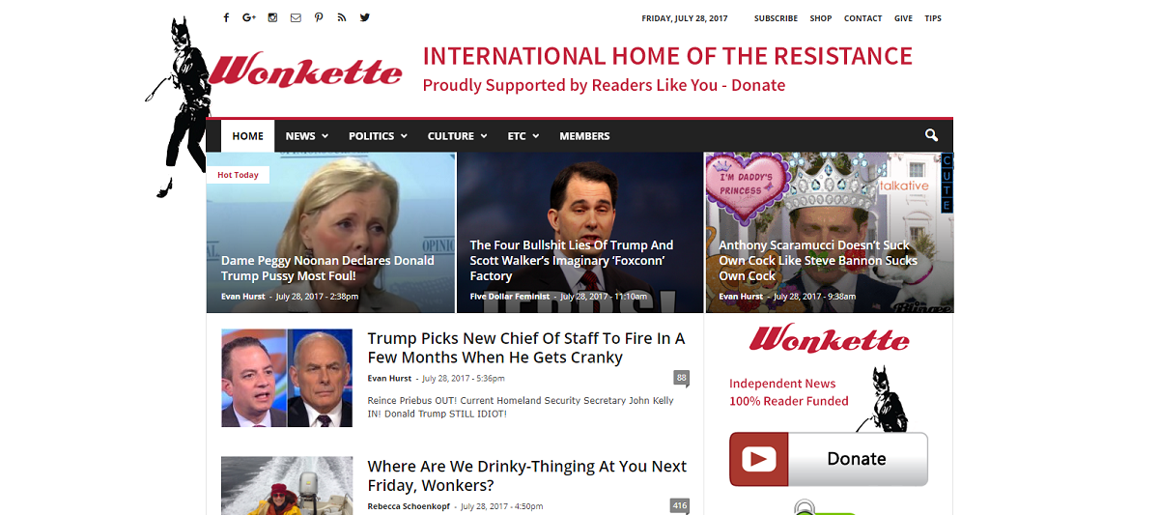This screenshot has width=1159, height=515.
Task: Open the Pinterest icon link
Action: [319, 17]
